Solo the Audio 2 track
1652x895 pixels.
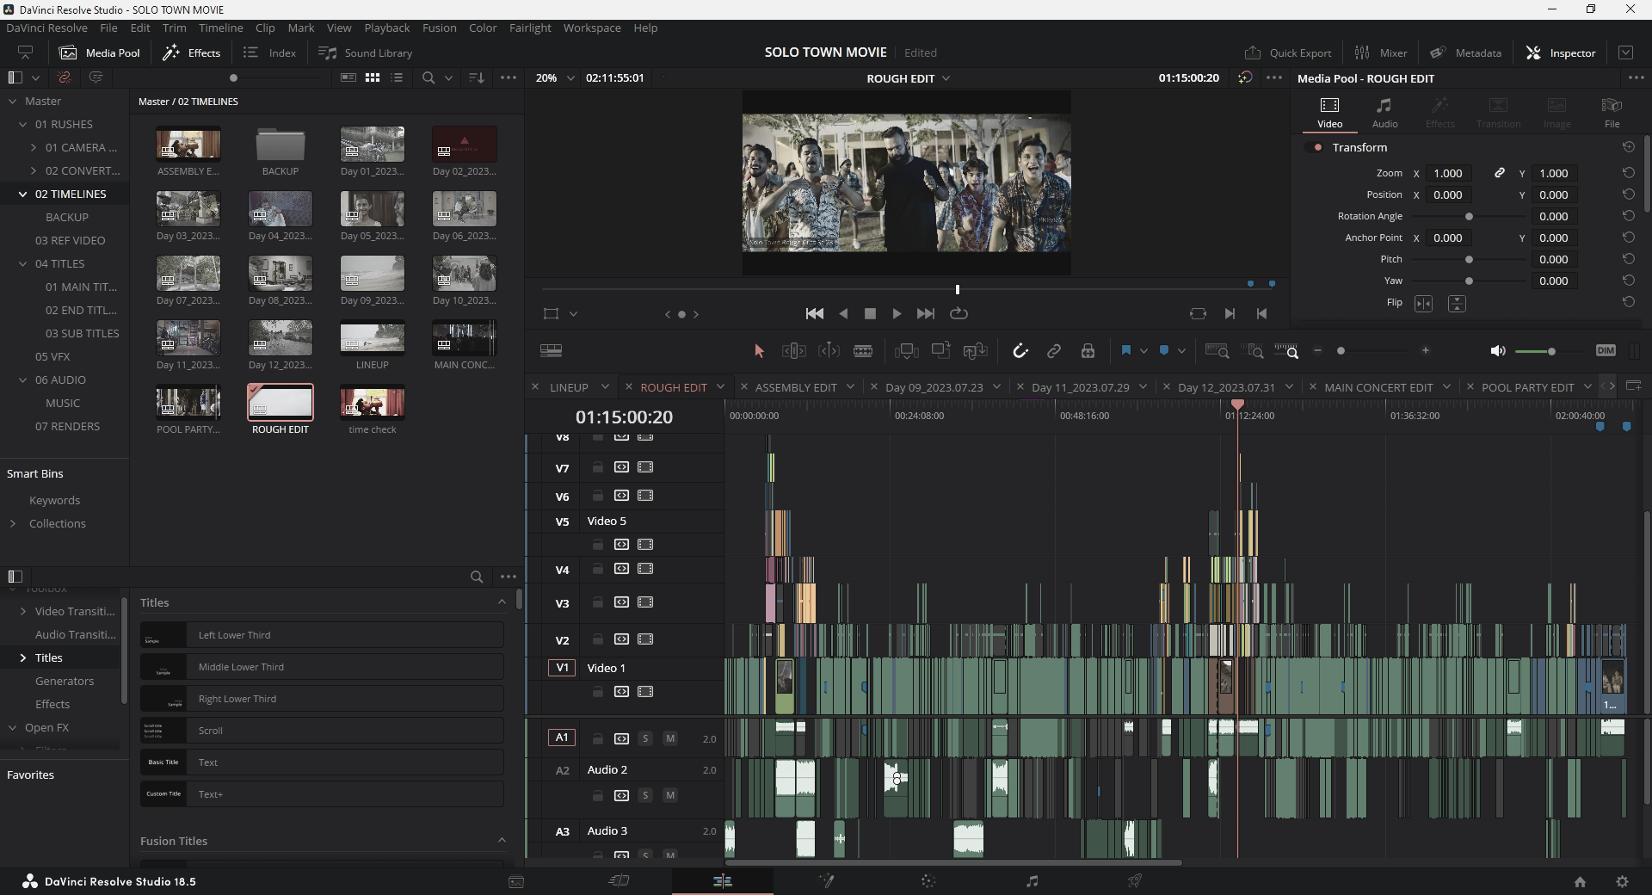click(x=645, y=796)
